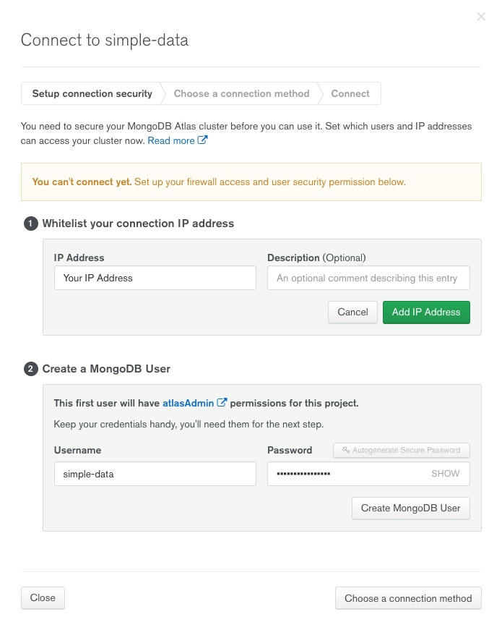Focus the IP Address input field

[155, 278]
